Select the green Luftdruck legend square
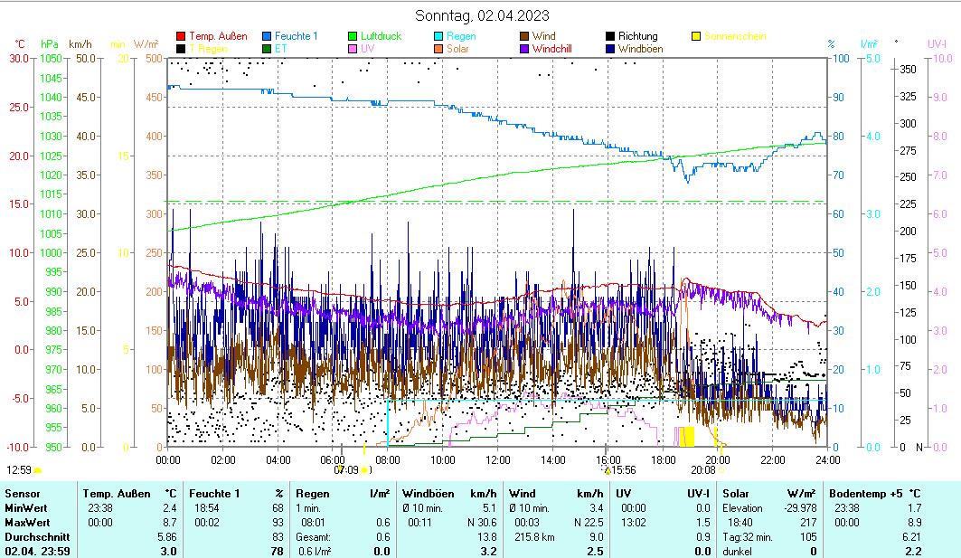 coord(353,36)
